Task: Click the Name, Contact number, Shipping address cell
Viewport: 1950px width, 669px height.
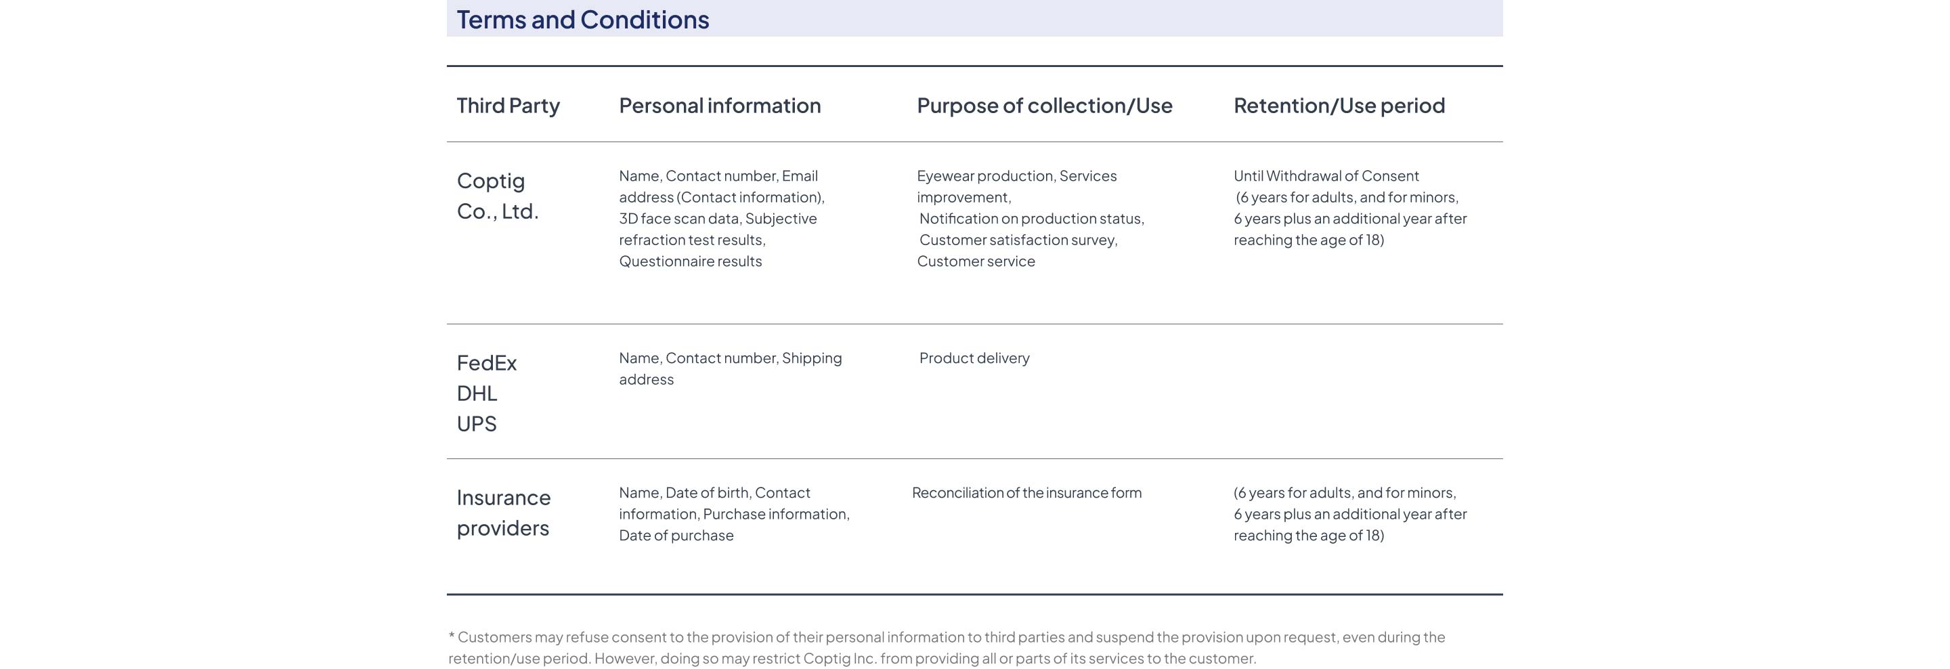Action: [x=730, y=368]
